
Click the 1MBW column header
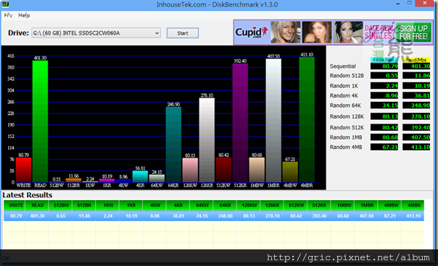(343, 205)
